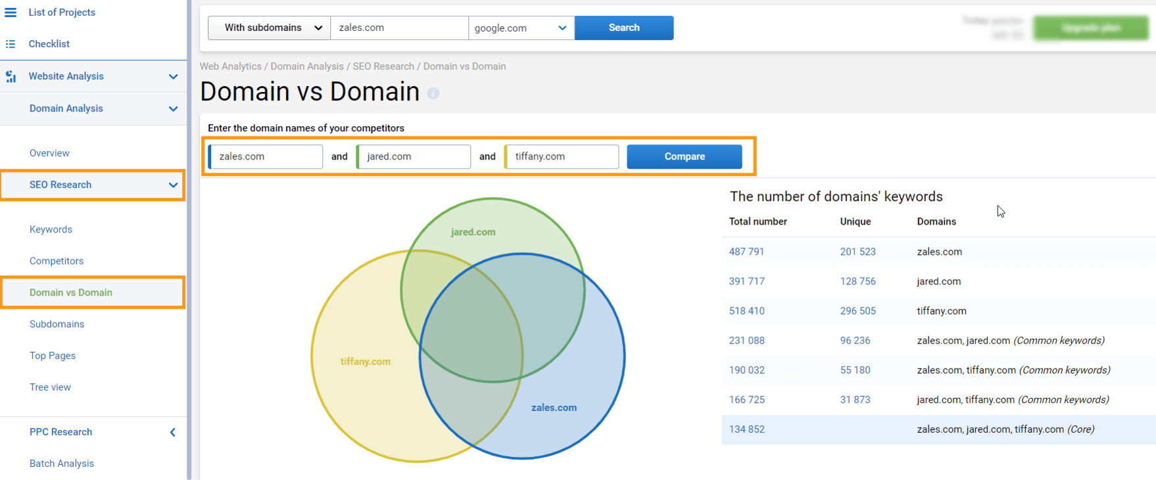Click the Checklist list icon
1156x480 pixels.
[x=11, y=44]
